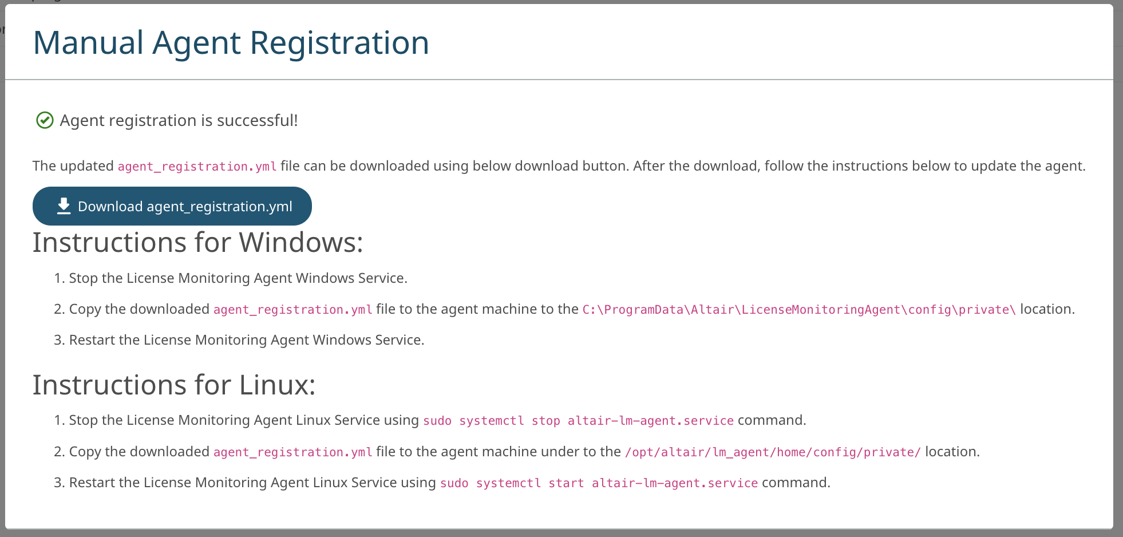Click the C:\ProgramData\Altair config path
The height and width of the screenshot is (537, 1123).
(x=798, y=310)
